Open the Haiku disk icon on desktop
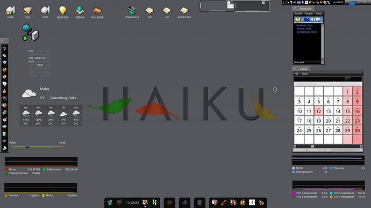The width and height of the screenshot is (371, 208). tap(10, 10)
